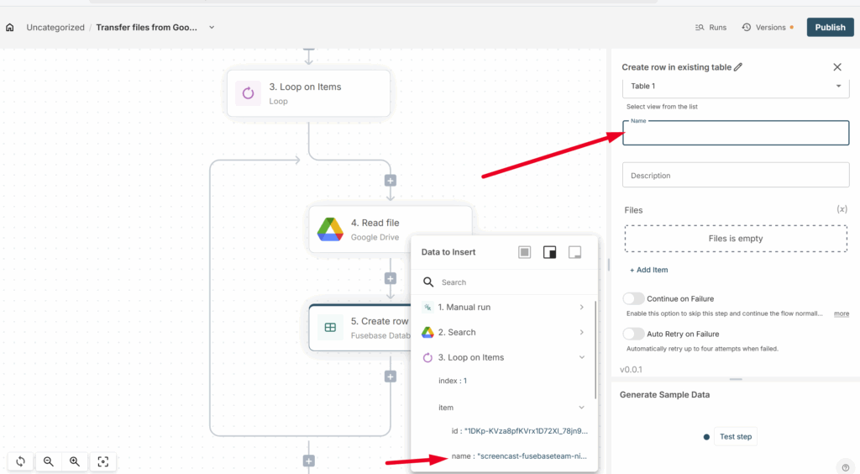Click the refresh canvas icon
This screenshot has width=860, height=474.
(x=20, y=461)
